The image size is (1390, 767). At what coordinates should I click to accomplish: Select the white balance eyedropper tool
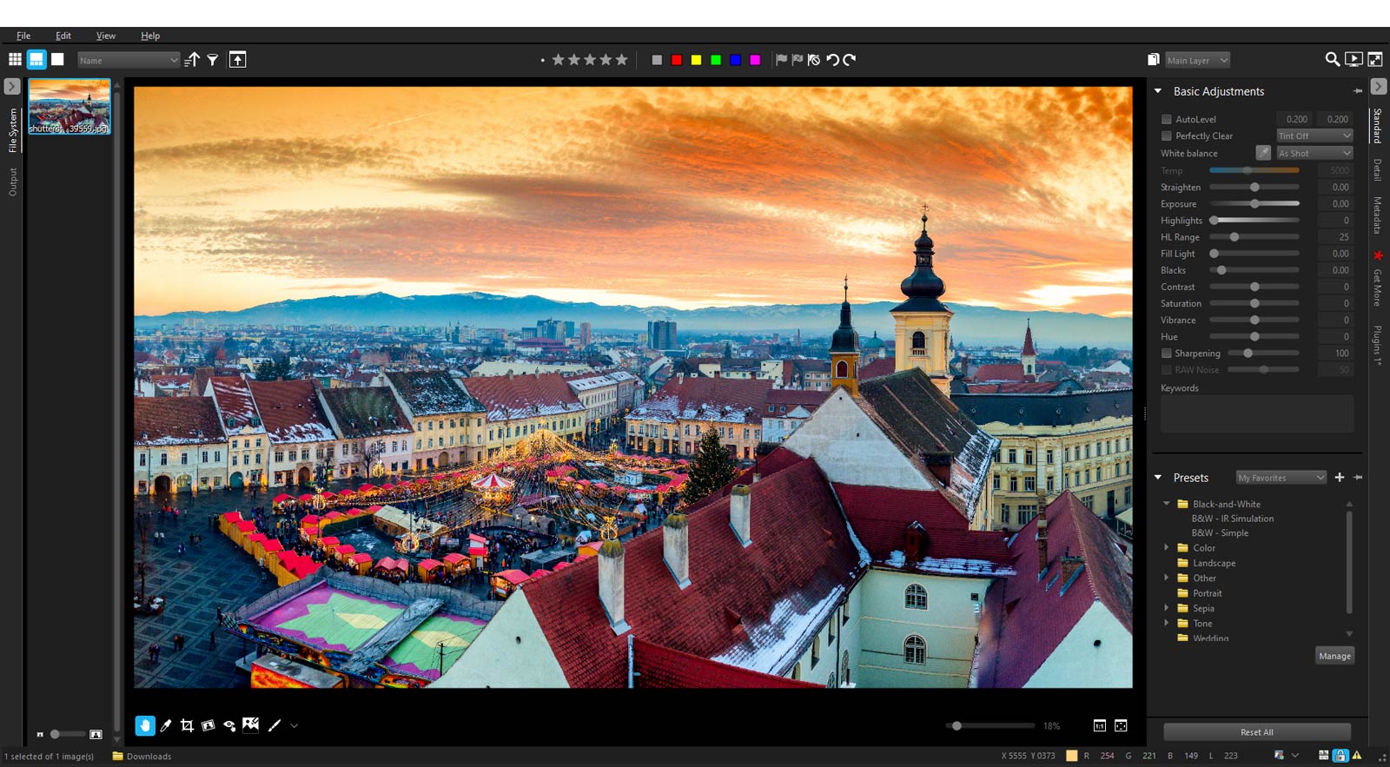pos(165,725)
